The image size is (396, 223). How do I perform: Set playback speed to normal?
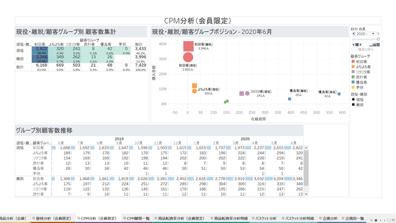click(375, 45)
